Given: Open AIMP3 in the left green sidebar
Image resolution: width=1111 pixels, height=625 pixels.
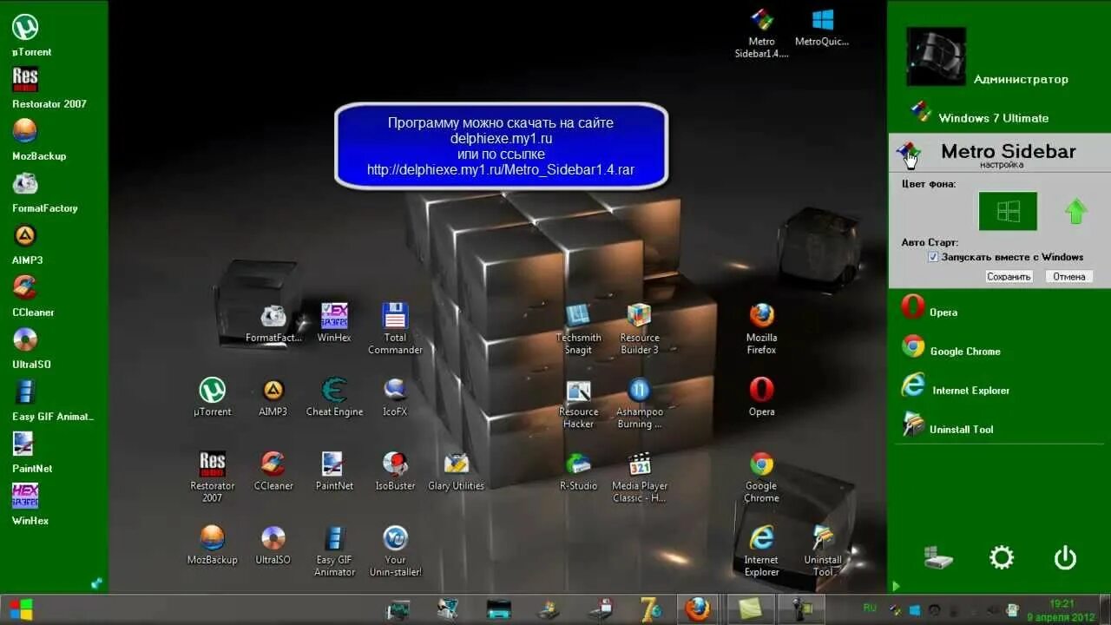Looking at the screenshot, I should click(x=25, y=236).
